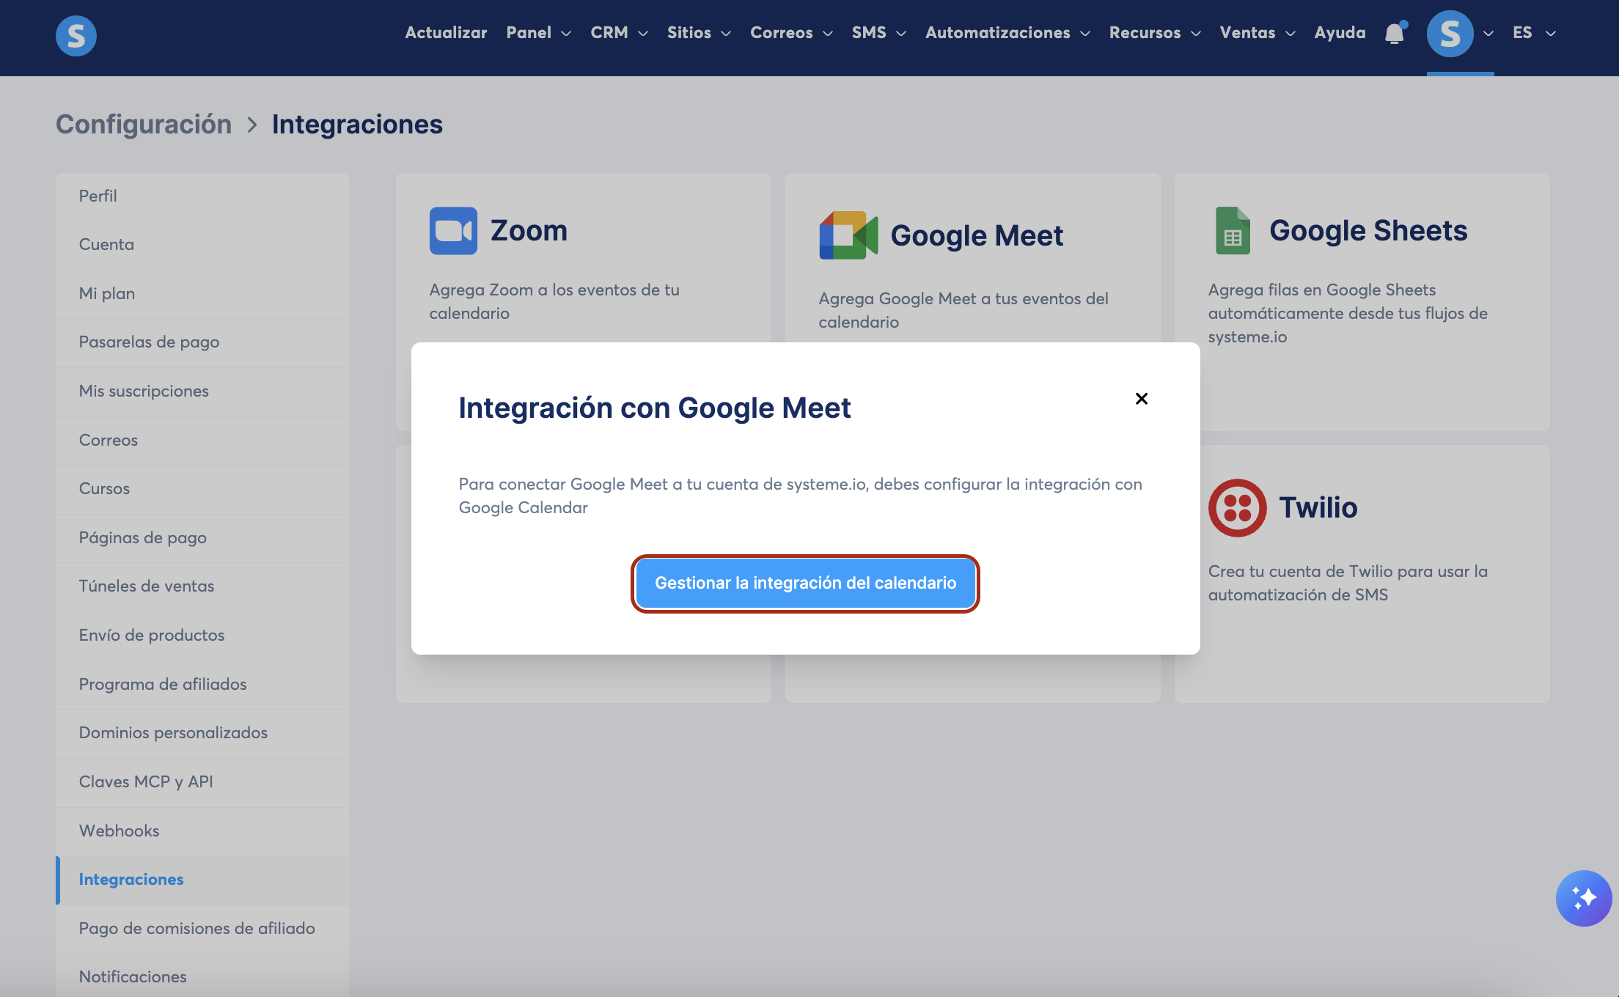Go to Configuración breadcrumb
Screen dimensions: 1619x997
point(144,125)
